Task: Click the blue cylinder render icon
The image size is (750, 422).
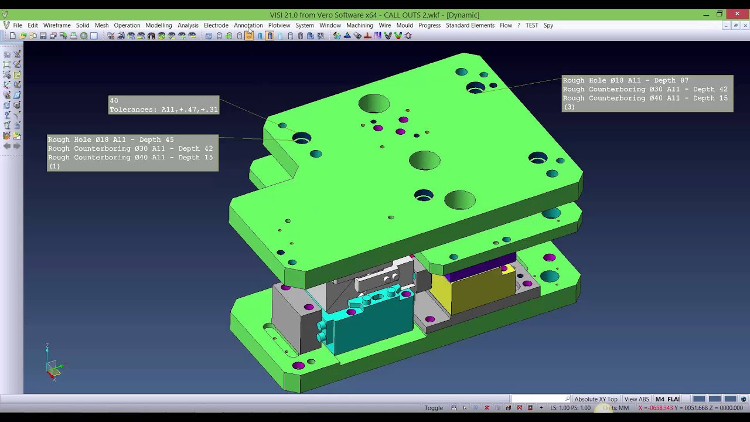Action: click(x=260, y=36)
